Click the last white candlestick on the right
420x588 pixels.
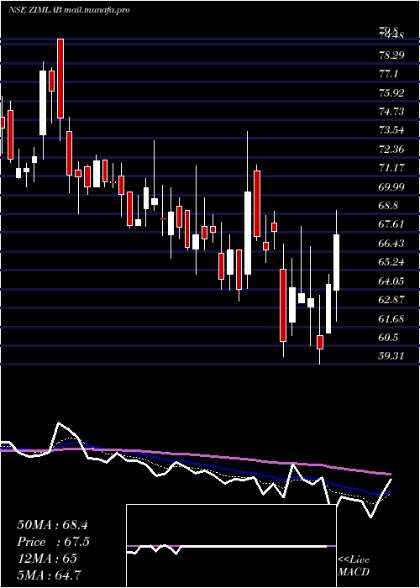click(x=336, y=262)
